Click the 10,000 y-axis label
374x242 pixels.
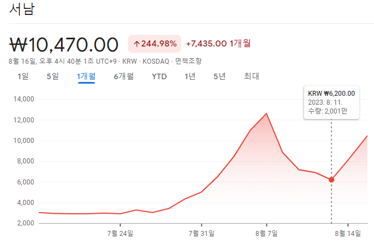[x=24, y=141]
